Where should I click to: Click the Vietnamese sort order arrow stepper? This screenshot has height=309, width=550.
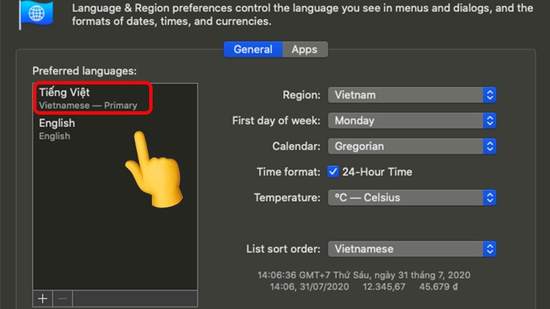point(489,249)
